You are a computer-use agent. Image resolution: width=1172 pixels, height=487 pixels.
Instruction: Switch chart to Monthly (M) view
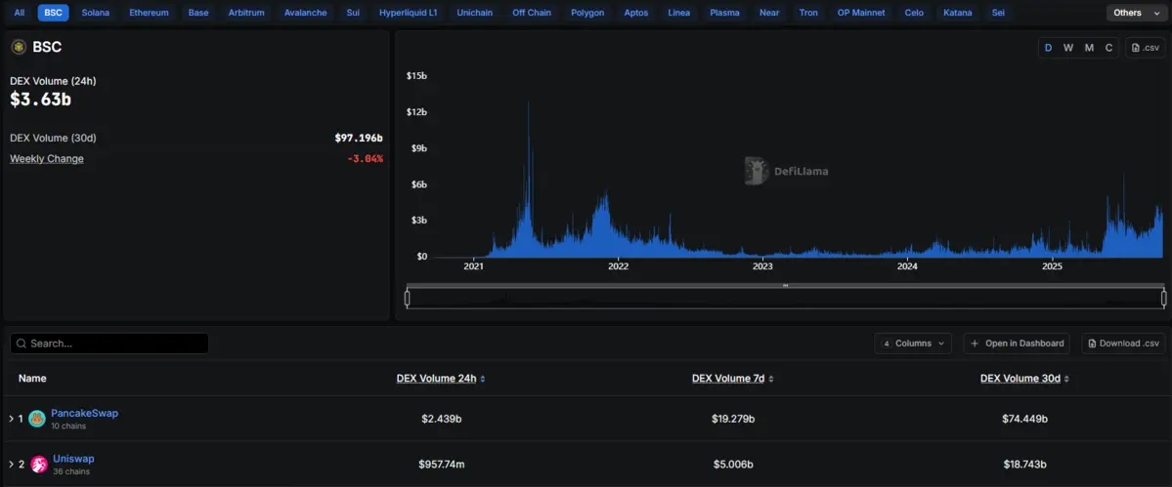(x=1089, y=48)
